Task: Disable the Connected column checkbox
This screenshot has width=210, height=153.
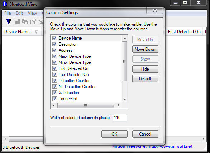Action: (x=54, y=99)
